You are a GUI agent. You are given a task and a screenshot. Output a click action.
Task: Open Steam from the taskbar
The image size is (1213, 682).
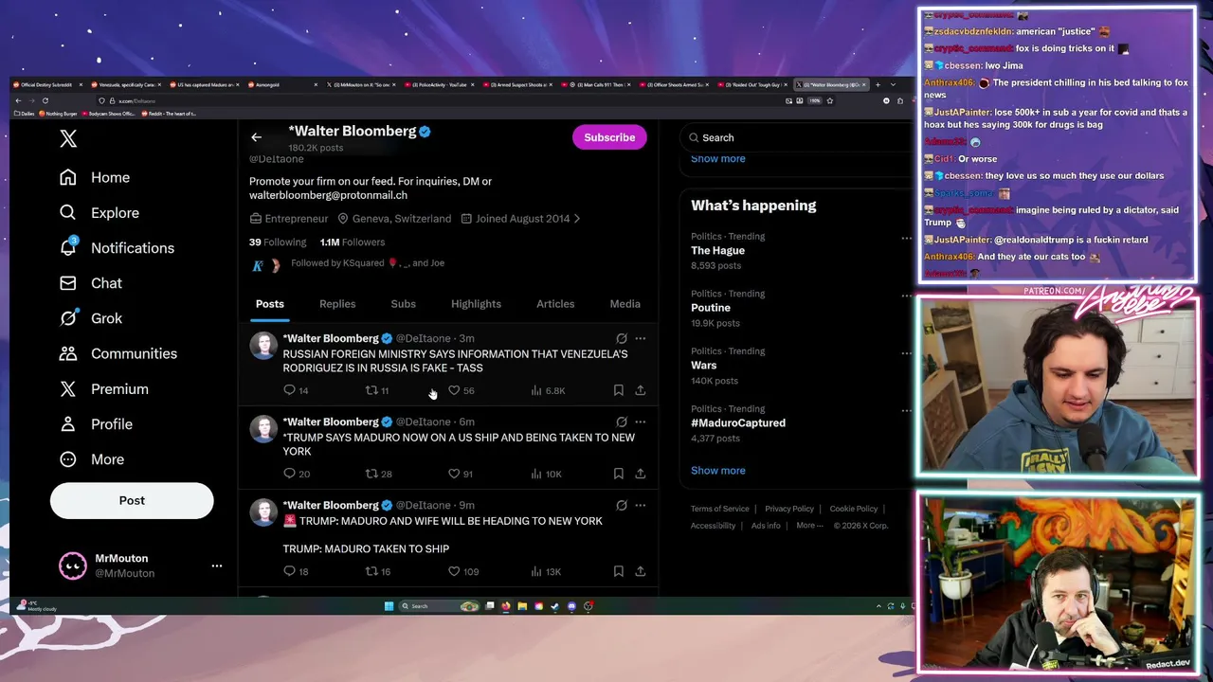tap(555, 606)
